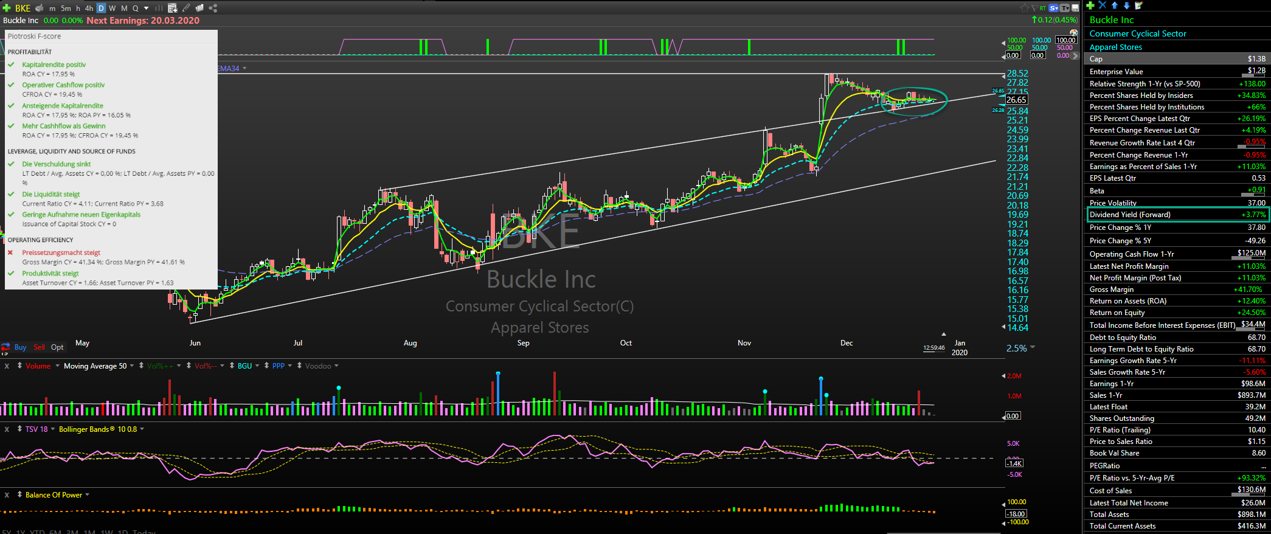The width and height of the screenshot is (1271, 534).
Task: Switch to the 4h timeframe
Action: [89, 9]
